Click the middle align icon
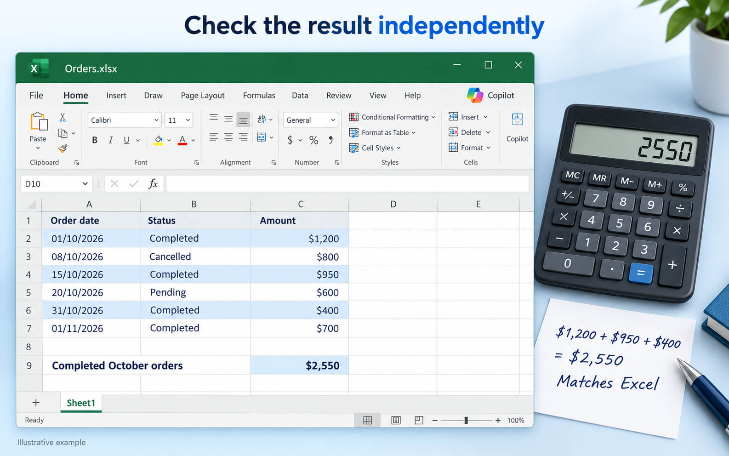This screenshot has width=729, height=456. pyautogui.click(x=228, y=119)
